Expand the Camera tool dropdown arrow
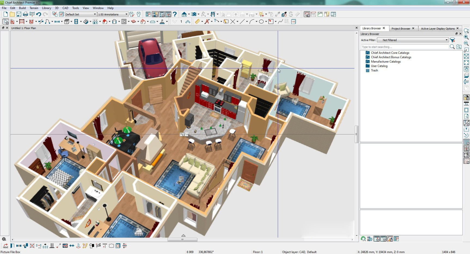 coord(198,14)
